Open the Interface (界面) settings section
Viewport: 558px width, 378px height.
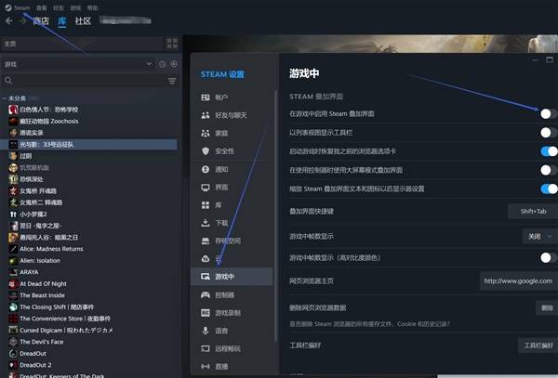point(232,188)
